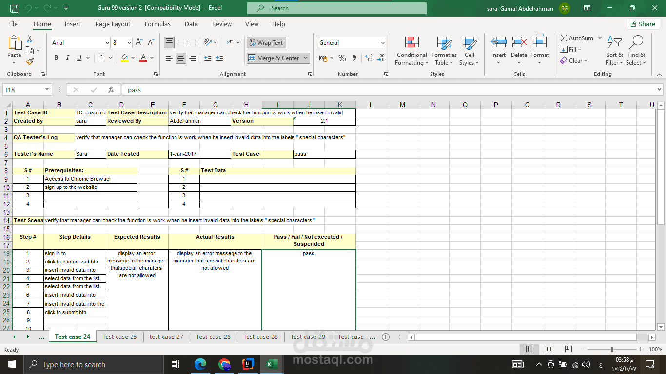Add a new sheet with the plus icon
Screen dimensions: 666x374
coord(386,337)
